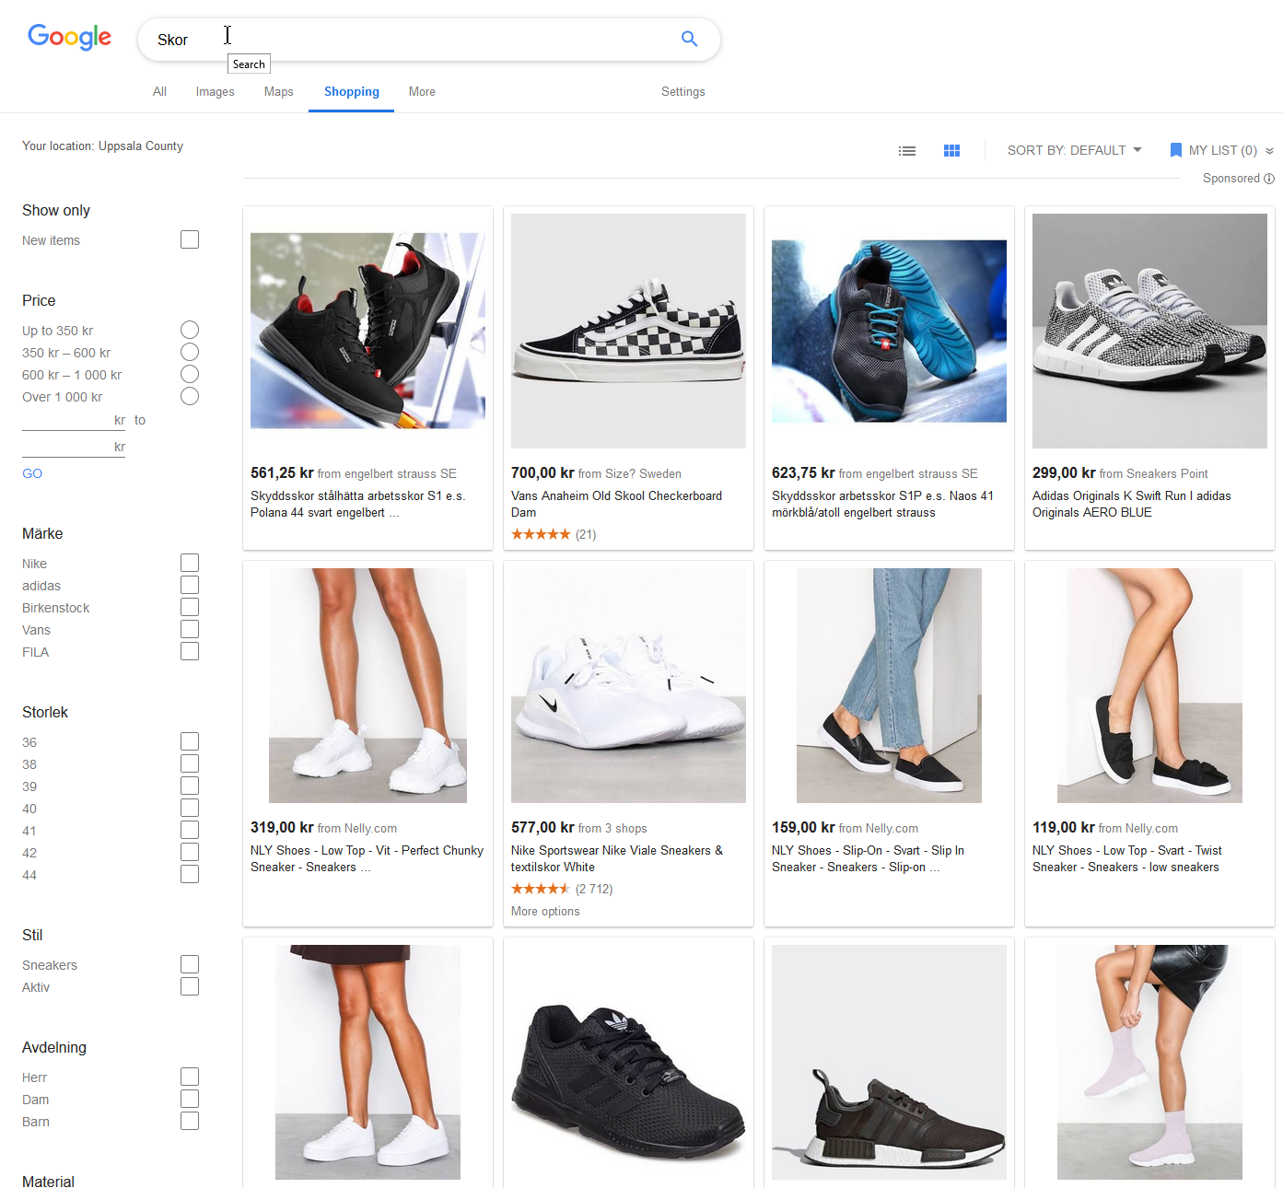Check size 38 checkbox
The height and width of the screenshot is (1188, 1283).
[x=190, y=763]
